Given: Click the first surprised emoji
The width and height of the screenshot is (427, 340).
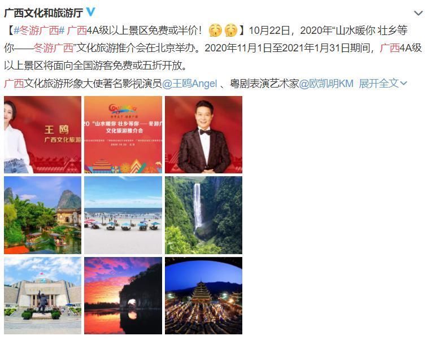Looking at the screenshot, I should (x=215, y=30).
